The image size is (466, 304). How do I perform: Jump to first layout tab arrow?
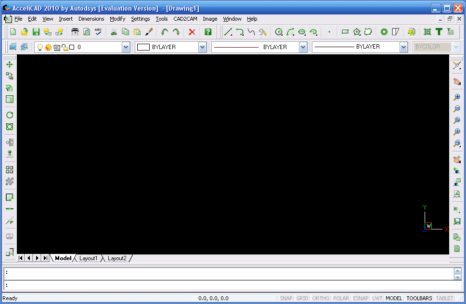coord(21,258)
